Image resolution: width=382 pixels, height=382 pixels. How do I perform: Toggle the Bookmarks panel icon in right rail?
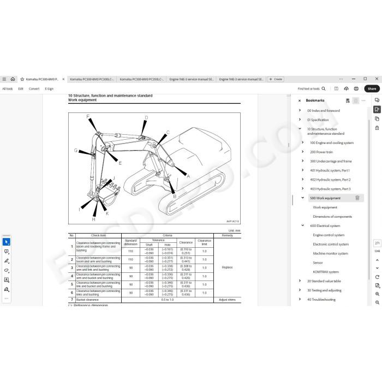(x=377, y=109)
